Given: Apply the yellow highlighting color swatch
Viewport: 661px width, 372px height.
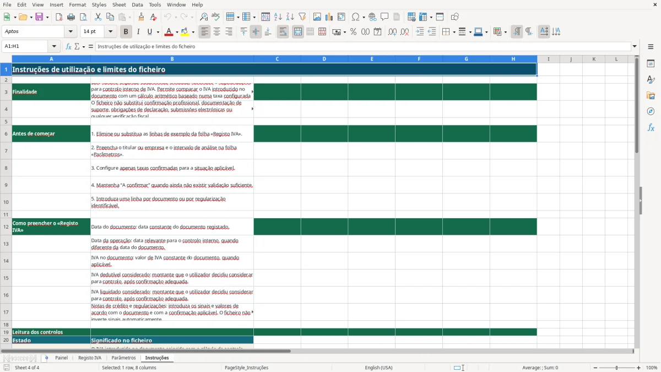Looking at the screenshot, I should click(x=185, y=32).
